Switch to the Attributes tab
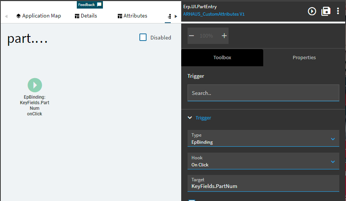 132,16
